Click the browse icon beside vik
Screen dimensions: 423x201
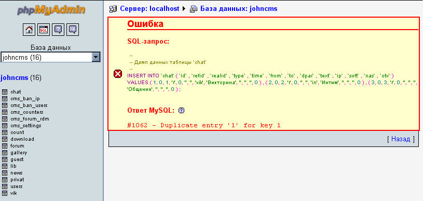click(5, 193)
